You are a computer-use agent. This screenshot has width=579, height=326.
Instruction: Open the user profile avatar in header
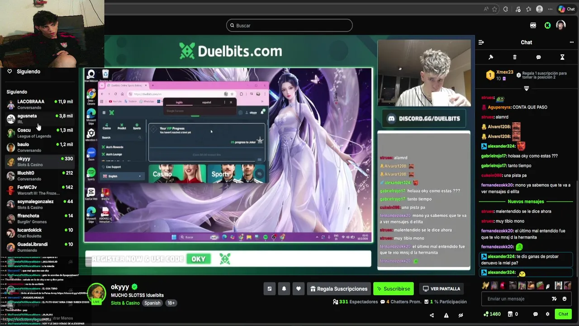561,25
